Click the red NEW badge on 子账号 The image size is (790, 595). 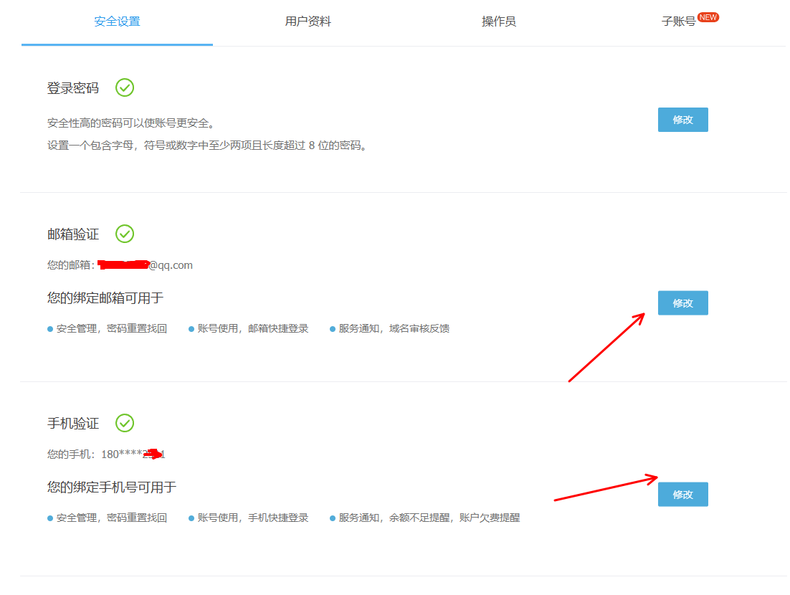tap(708, 17)
